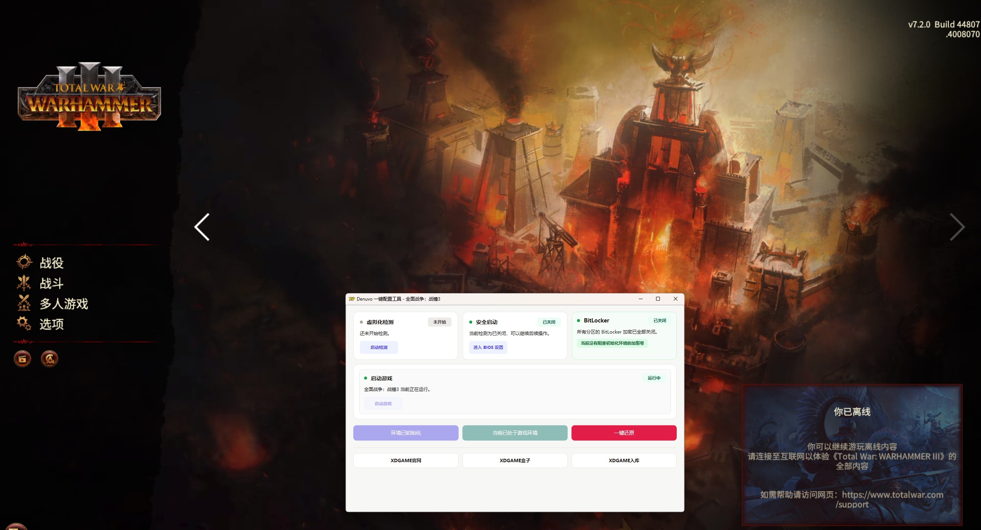The image size is (981, 530).
Task: Open the XDGAME入库 link button
Action: pos(623,460)
